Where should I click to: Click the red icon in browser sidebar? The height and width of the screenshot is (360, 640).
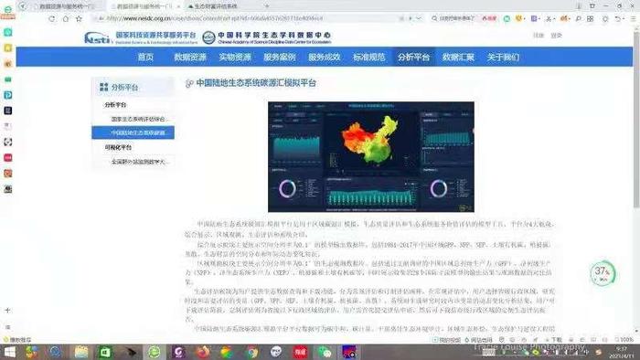tap(7, 158)
